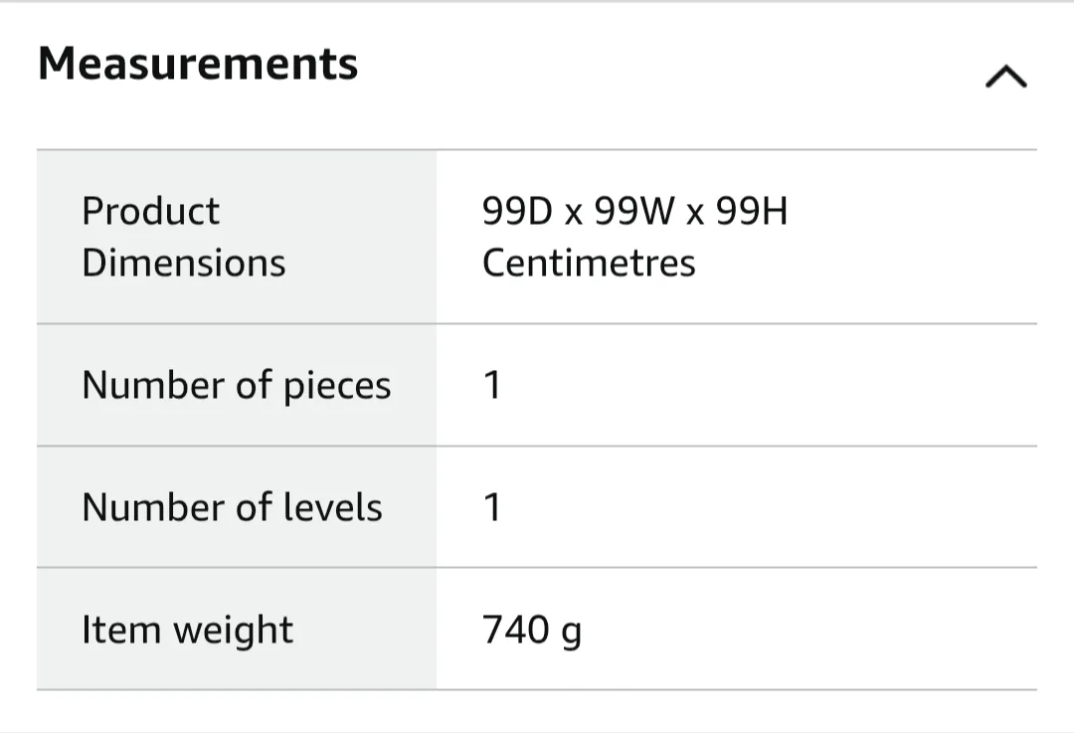1074x733 pixels.
Task: Collapse the Measurements section chevron
Action: pos(1005,77)
